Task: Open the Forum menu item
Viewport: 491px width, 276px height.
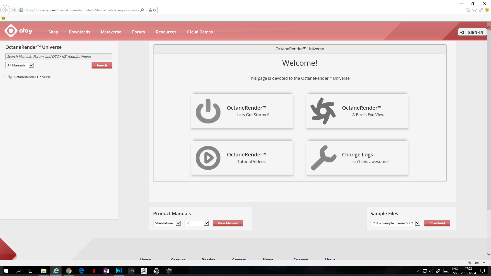Action: pyautogui.click(x=138, y=32)
